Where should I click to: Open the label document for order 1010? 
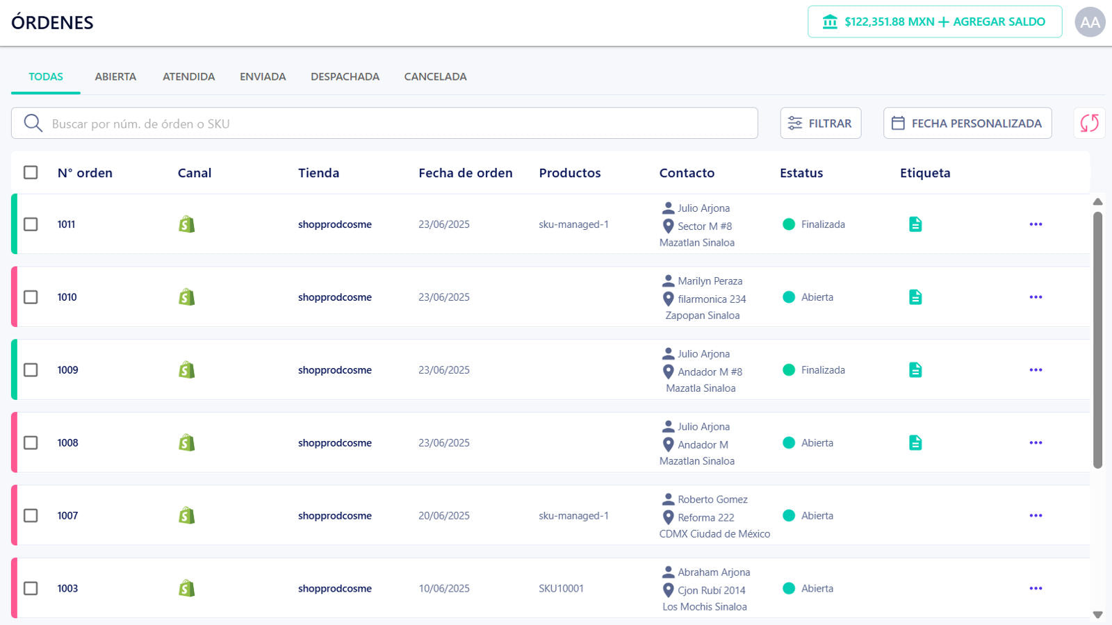[x=915, y=297]
